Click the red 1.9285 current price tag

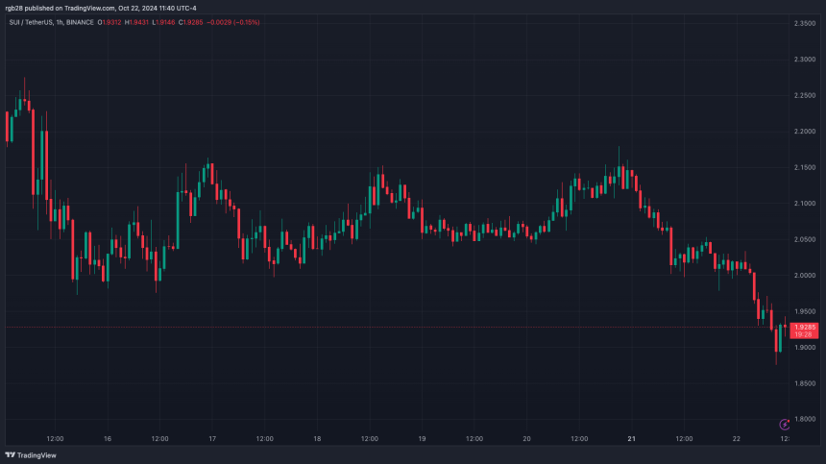[804, 327]
